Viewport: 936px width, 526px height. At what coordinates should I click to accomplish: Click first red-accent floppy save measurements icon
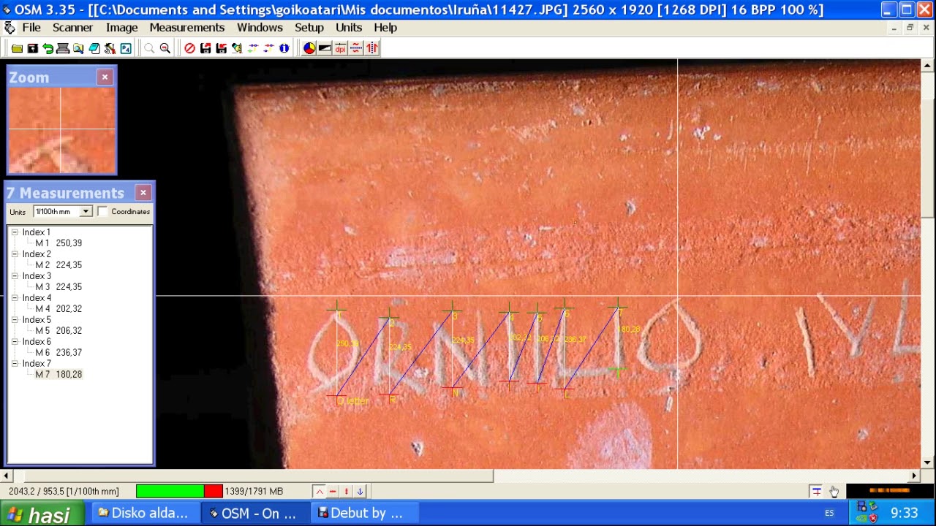[x=205, y=48]
